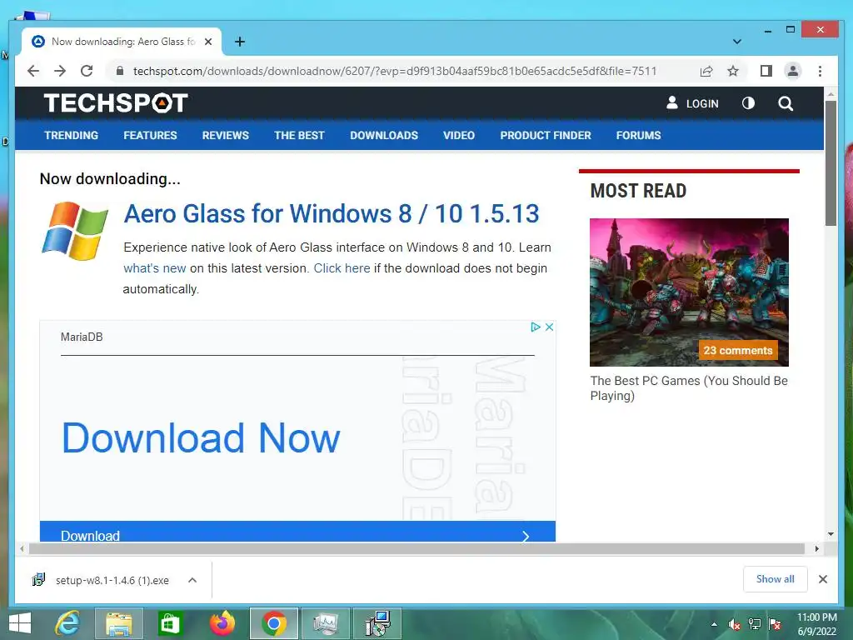853x640 pixels.
Task: Open the FORUMS section
Action: (x=639, y=135)
